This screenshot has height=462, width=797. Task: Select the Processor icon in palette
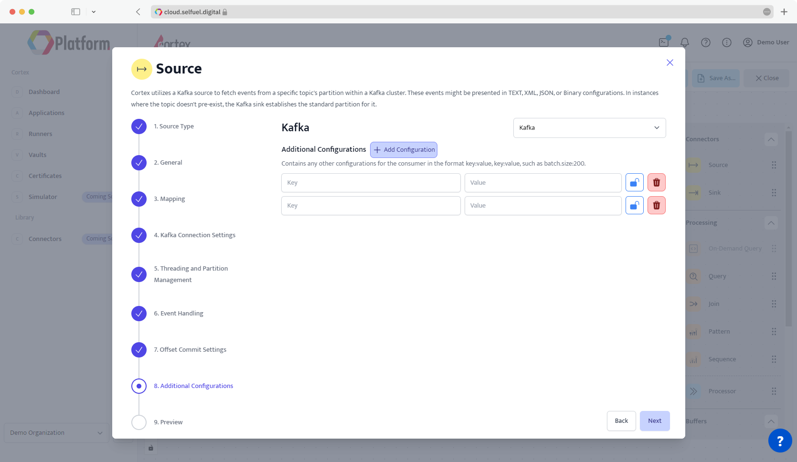point(693,391)
